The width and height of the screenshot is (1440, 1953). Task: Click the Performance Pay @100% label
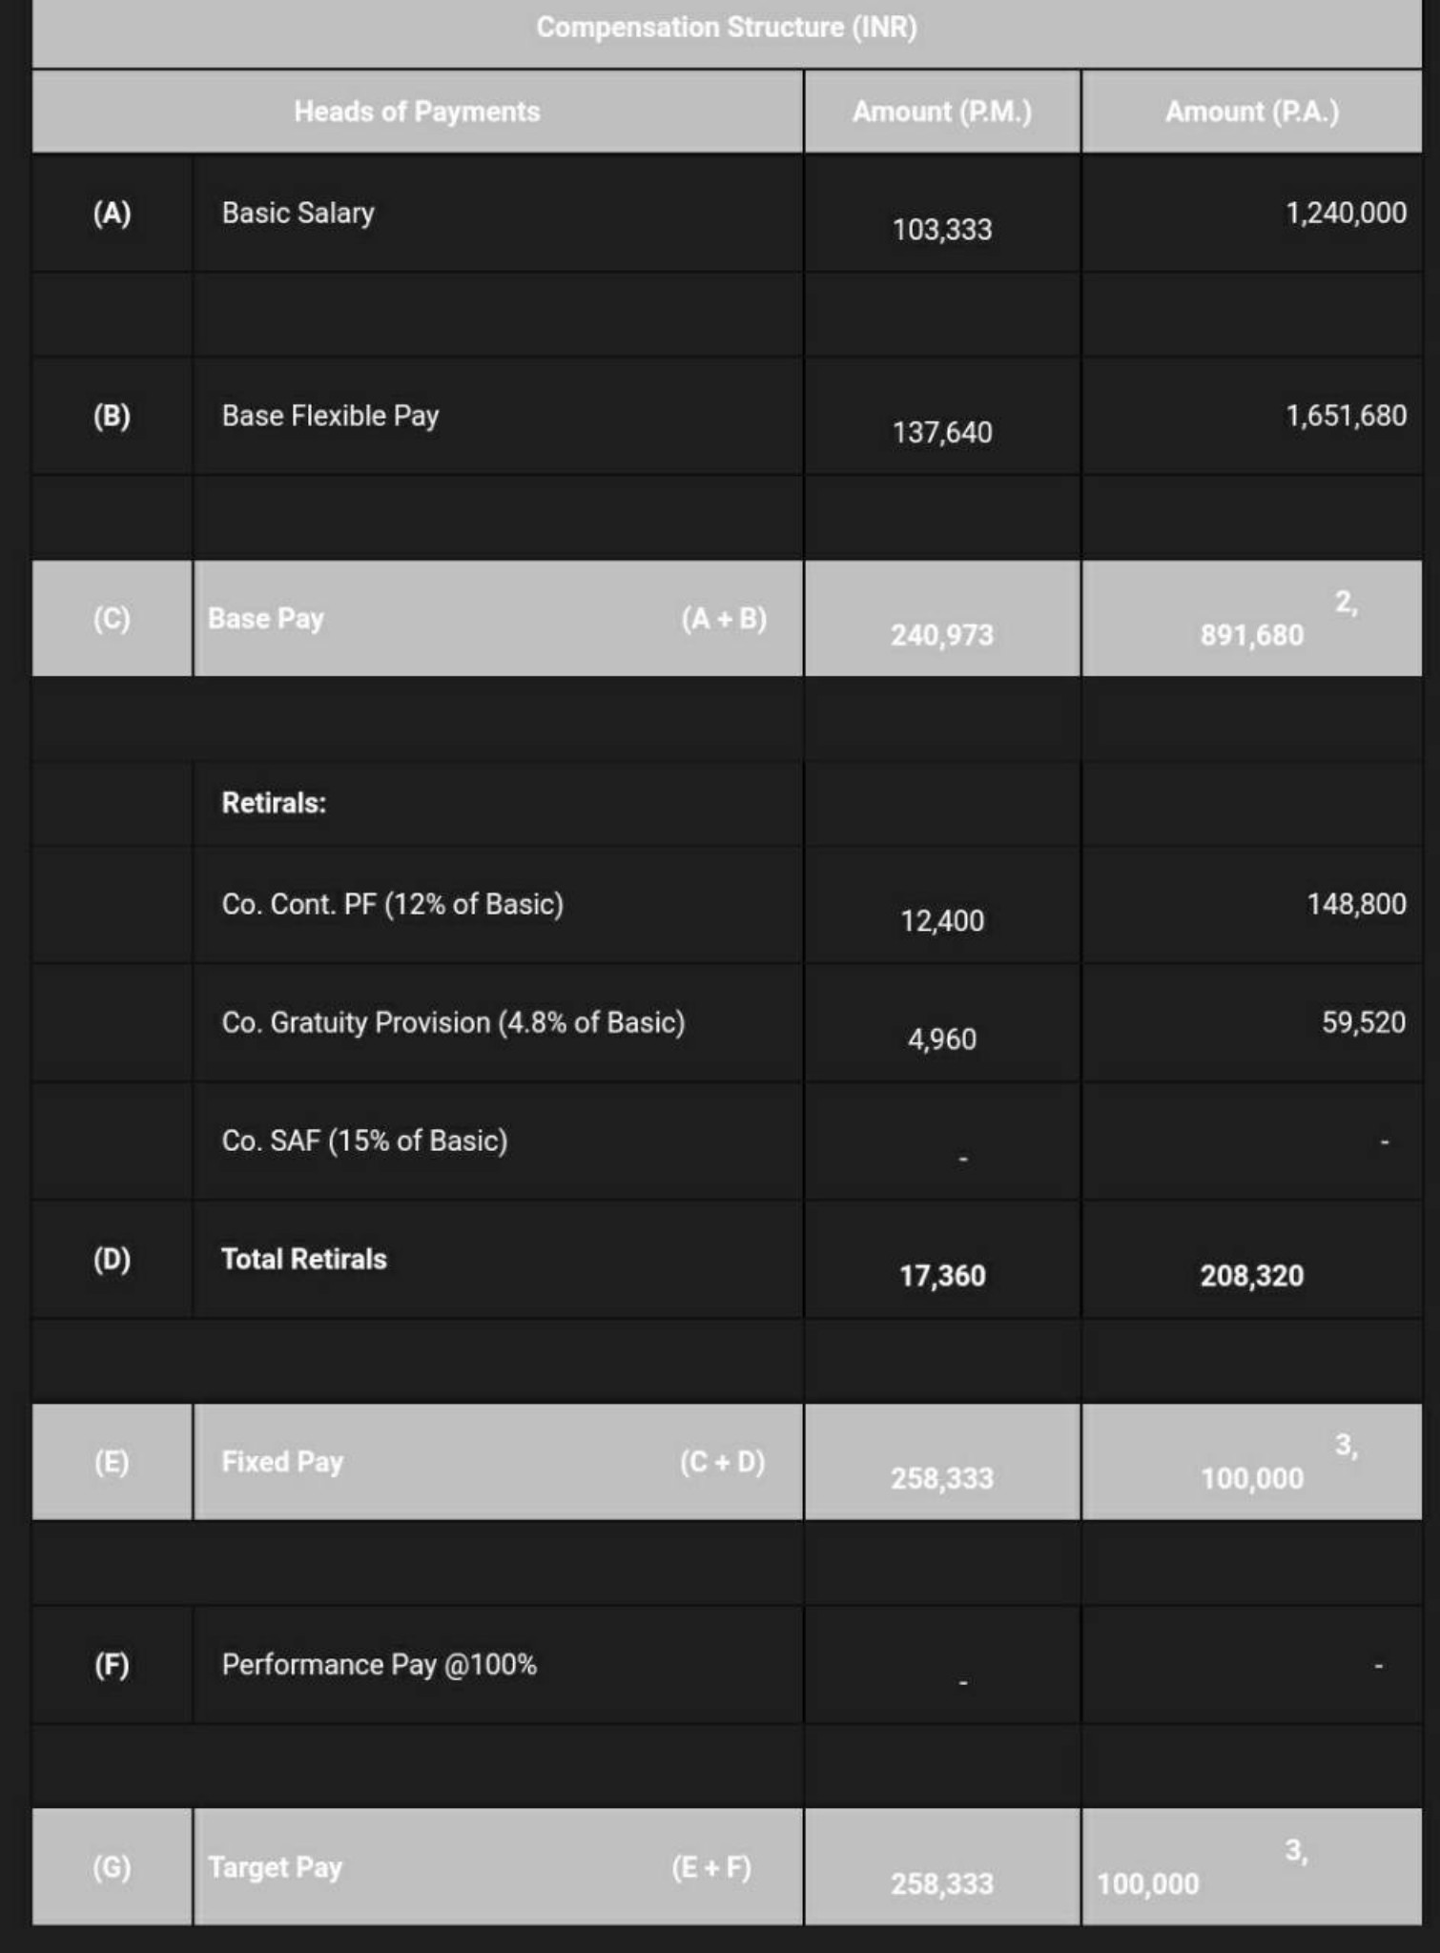[379, 1665]
